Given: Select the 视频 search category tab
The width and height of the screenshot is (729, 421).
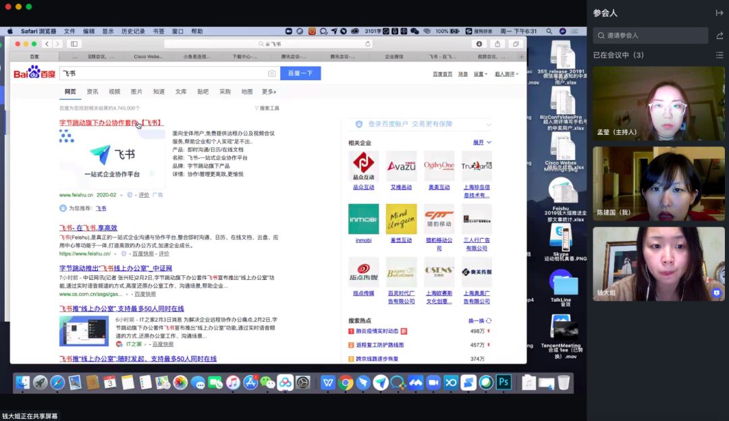Looking at the screenshot, I should click(114, 92).
